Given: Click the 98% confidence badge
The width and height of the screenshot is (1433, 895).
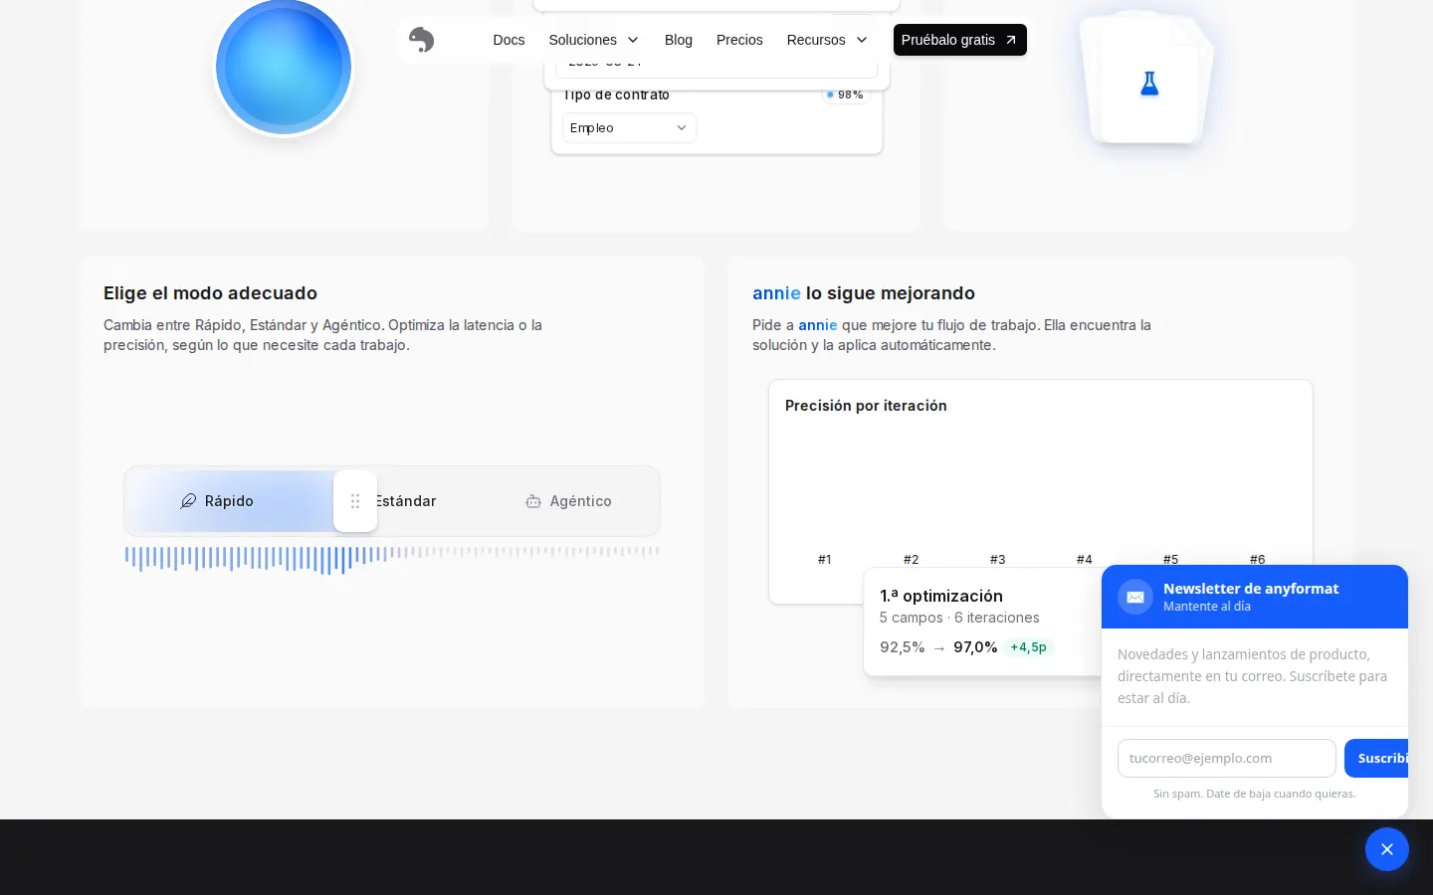Looking at the screenshot, I should 845,94.
